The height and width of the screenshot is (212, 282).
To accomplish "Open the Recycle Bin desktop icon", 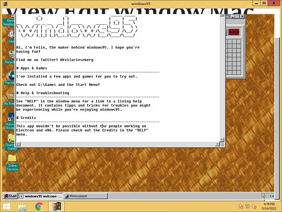I will (x=10, y=57).
